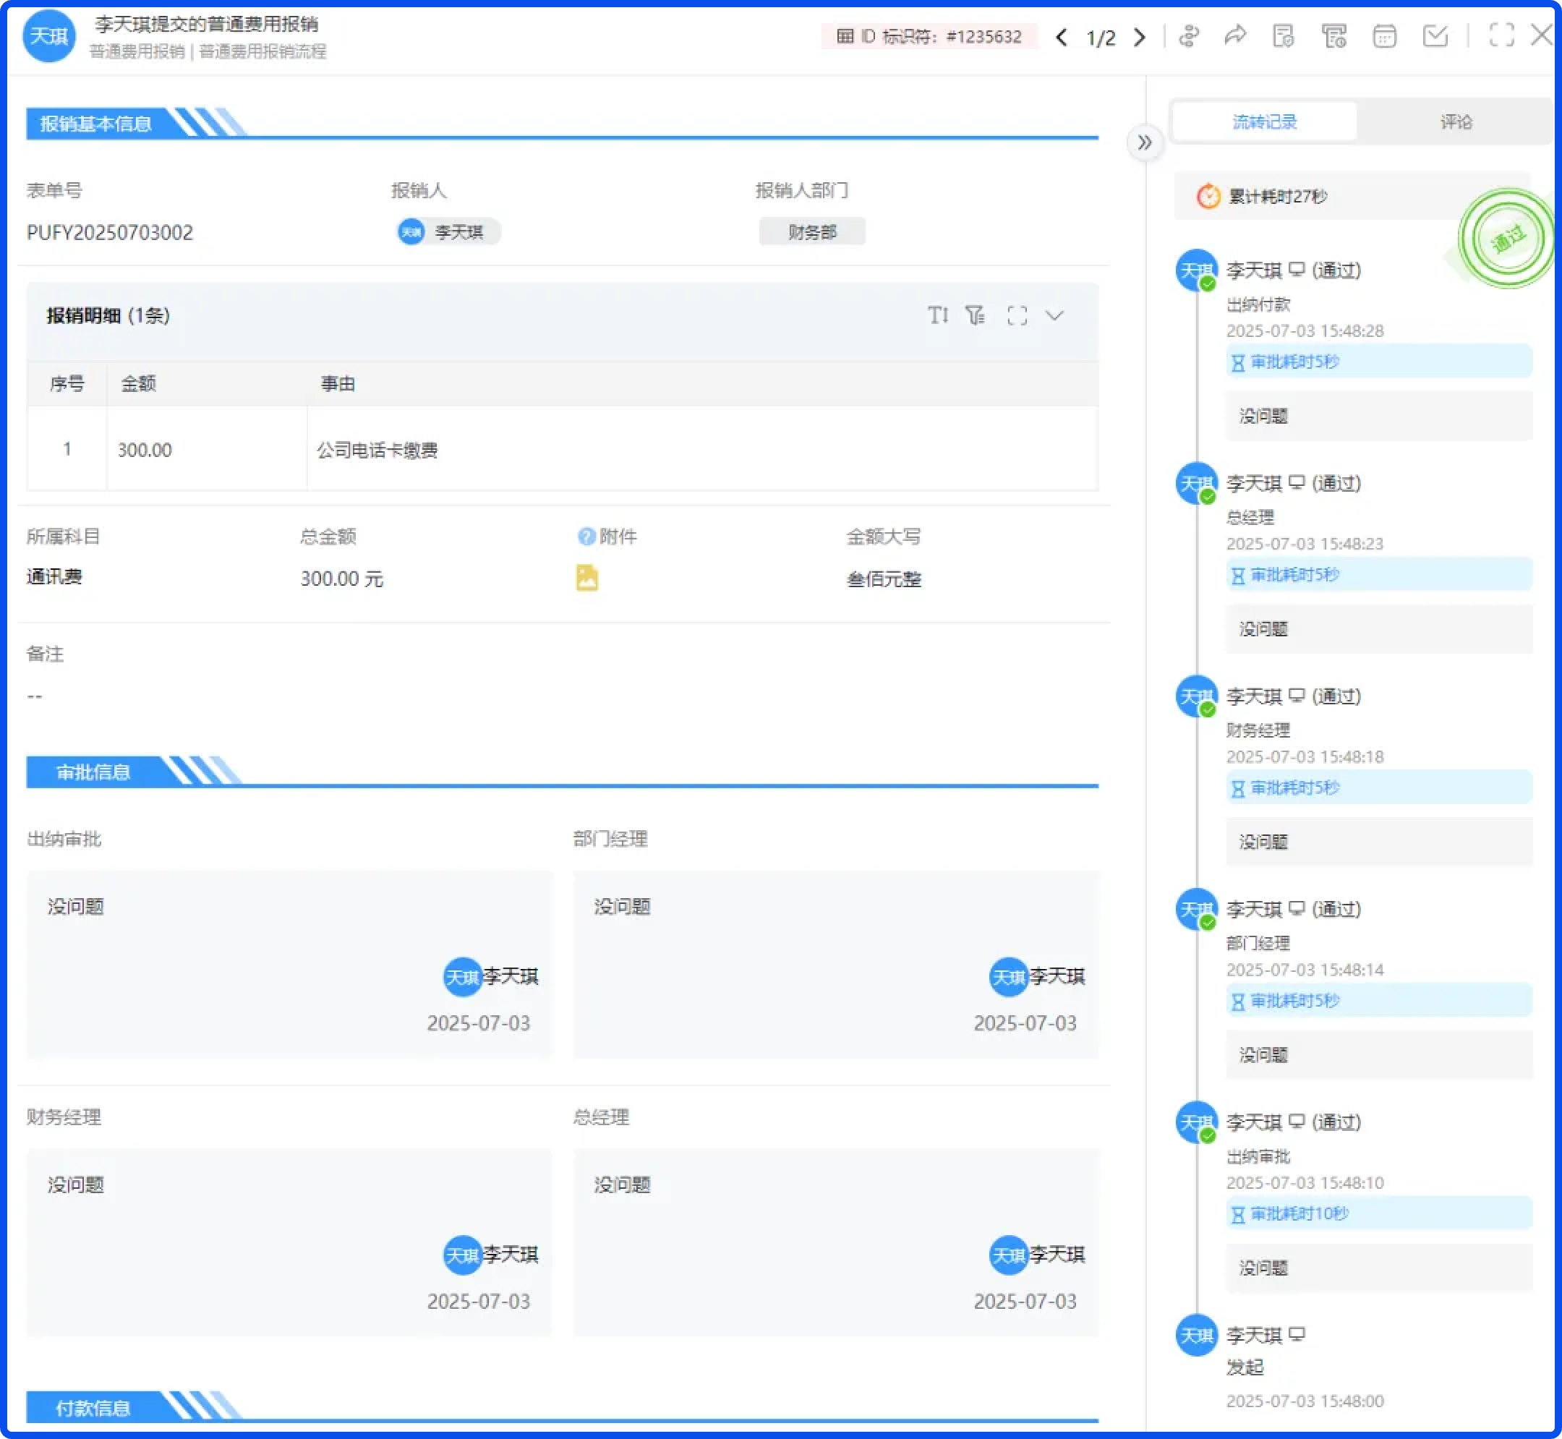Collapse the 报销明细 section with chevron
Image resolution: width=1562 pixels, height=1439 pixels.
click(1054, 315)
